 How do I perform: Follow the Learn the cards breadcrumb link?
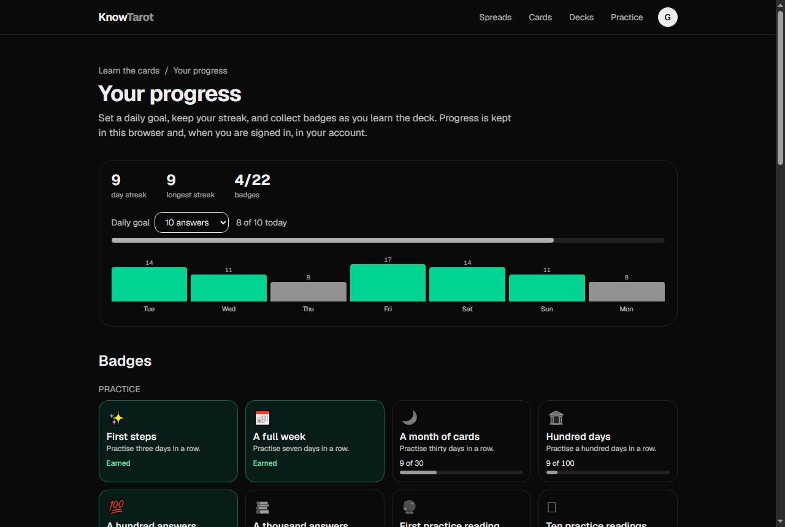129,70
